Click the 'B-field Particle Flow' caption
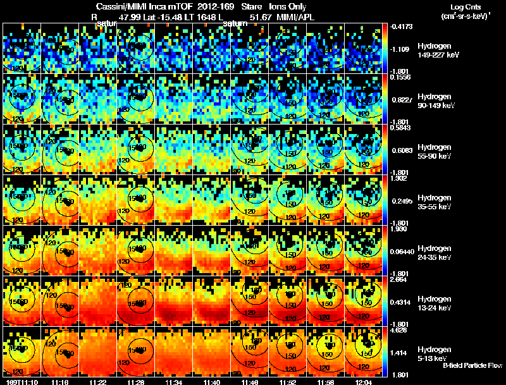 tap(472, 365)
